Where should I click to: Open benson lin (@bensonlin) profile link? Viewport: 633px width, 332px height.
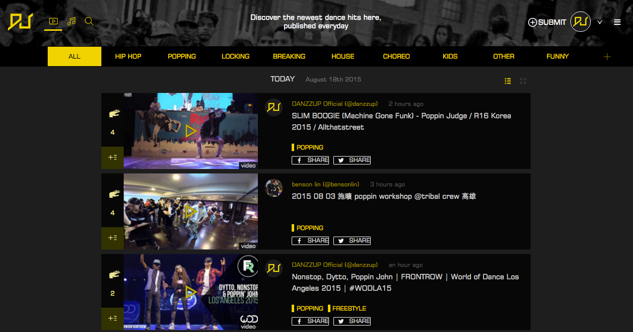point(325,184)
